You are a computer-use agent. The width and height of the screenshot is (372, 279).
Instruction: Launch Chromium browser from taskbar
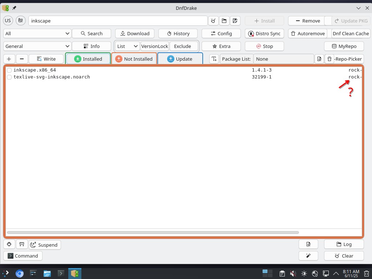click(x=20, y=274)
